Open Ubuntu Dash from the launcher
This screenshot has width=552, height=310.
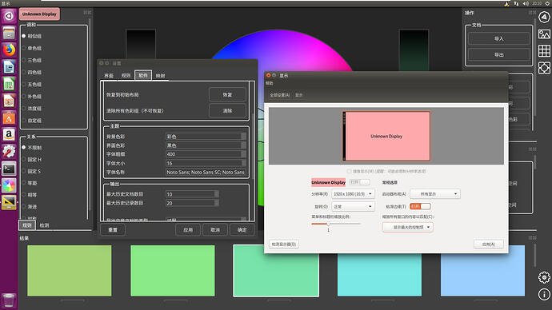(x=9, y=16)
